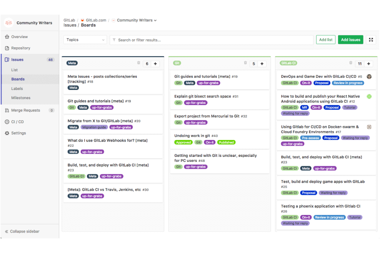
Task: Select Boards in the Issues submenu
Action: pos(18,79)
